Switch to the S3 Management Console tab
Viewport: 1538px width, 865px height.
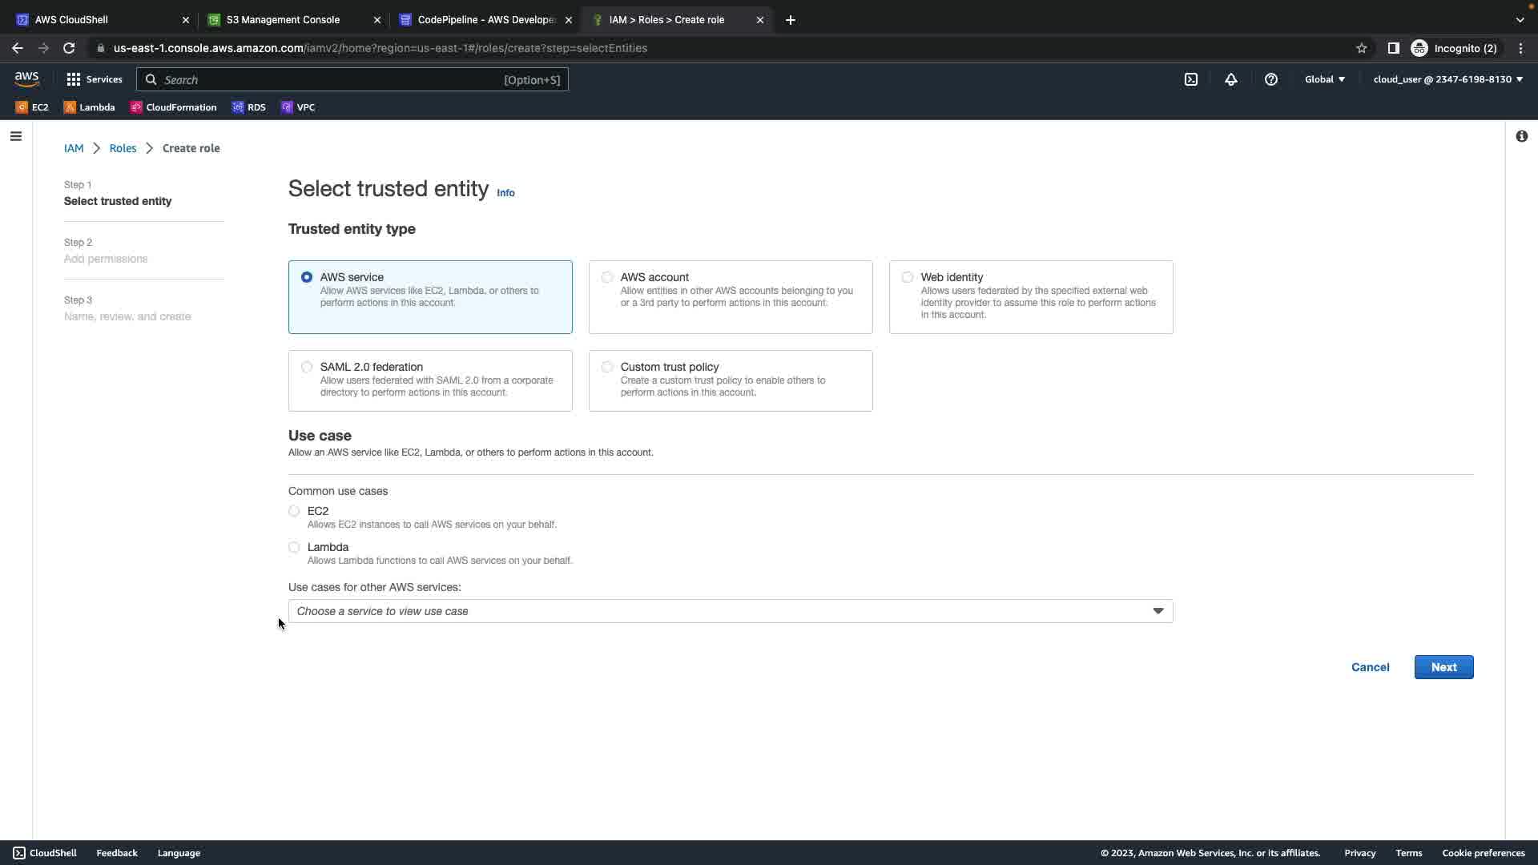click(283, 20)
